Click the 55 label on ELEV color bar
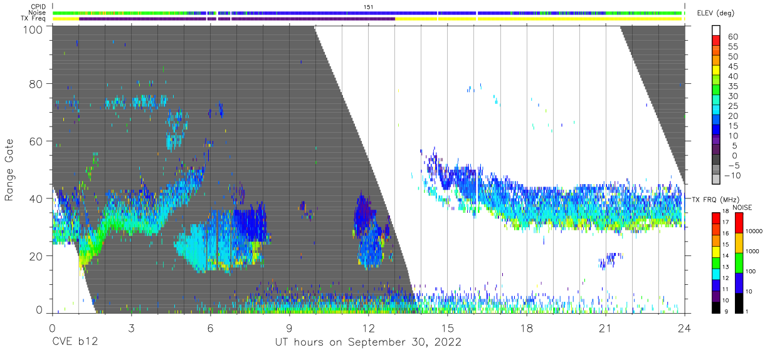Screen dimensions: 770x355 [733, 47]
